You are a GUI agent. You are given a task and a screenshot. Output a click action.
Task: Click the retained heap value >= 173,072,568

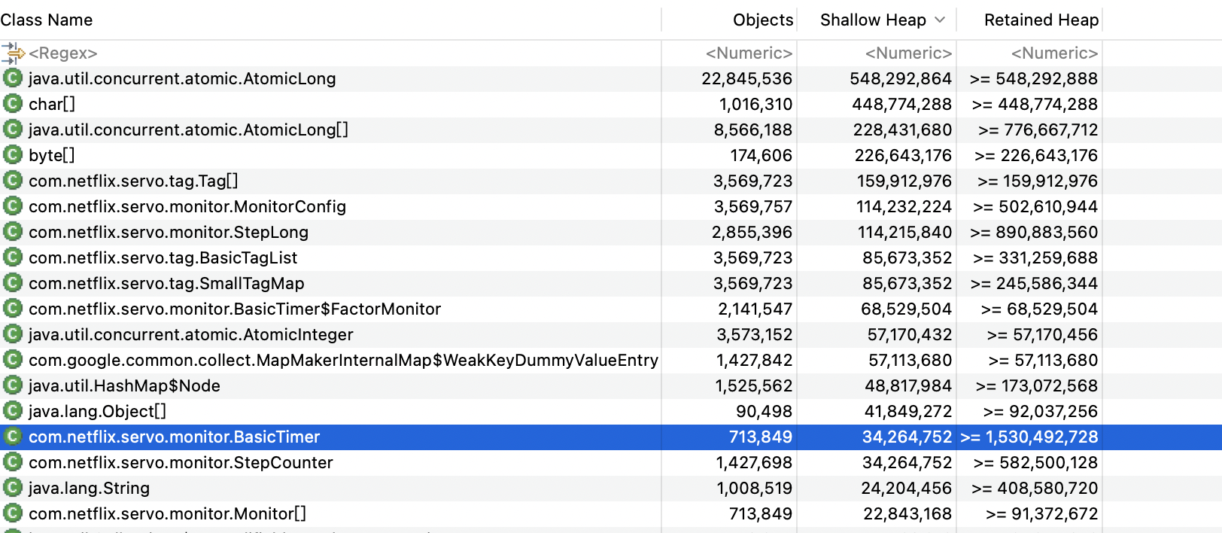click(1037, 385)
